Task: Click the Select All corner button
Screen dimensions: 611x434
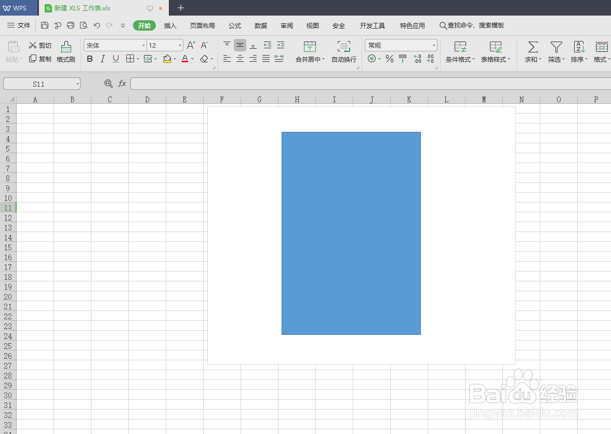Action: point(8,99)
